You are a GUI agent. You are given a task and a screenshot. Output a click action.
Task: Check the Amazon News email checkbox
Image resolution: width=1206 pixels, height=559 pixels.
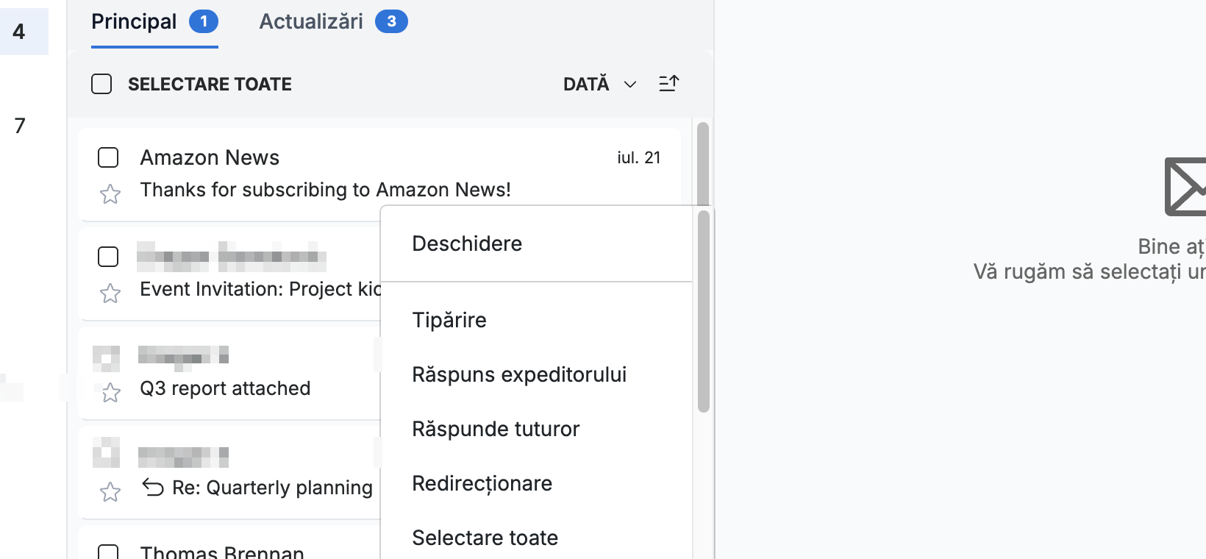pos(108,157)
